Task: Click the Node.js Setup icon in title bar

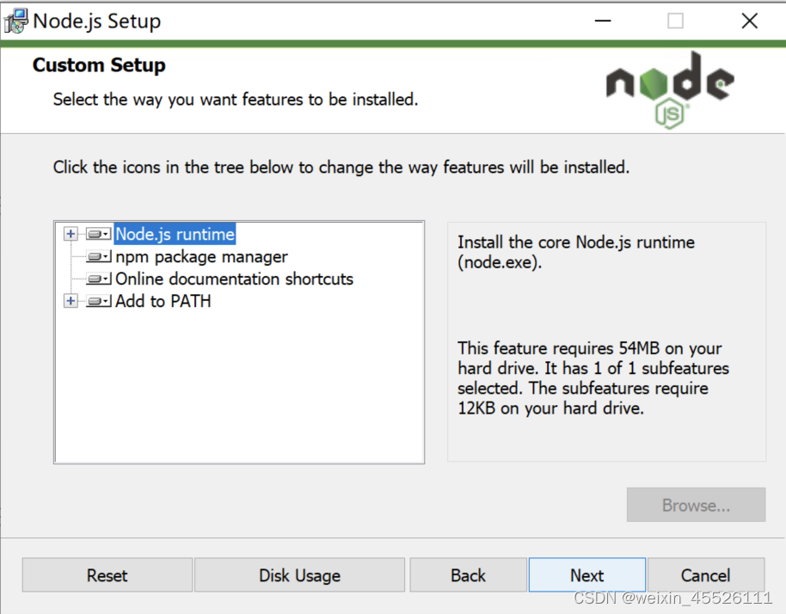Action: (15, 20)
